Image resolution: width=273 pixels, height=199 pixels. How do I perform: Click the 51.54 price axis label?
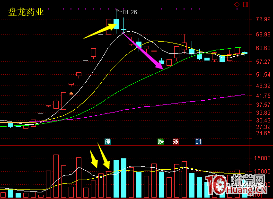[263, 75]
